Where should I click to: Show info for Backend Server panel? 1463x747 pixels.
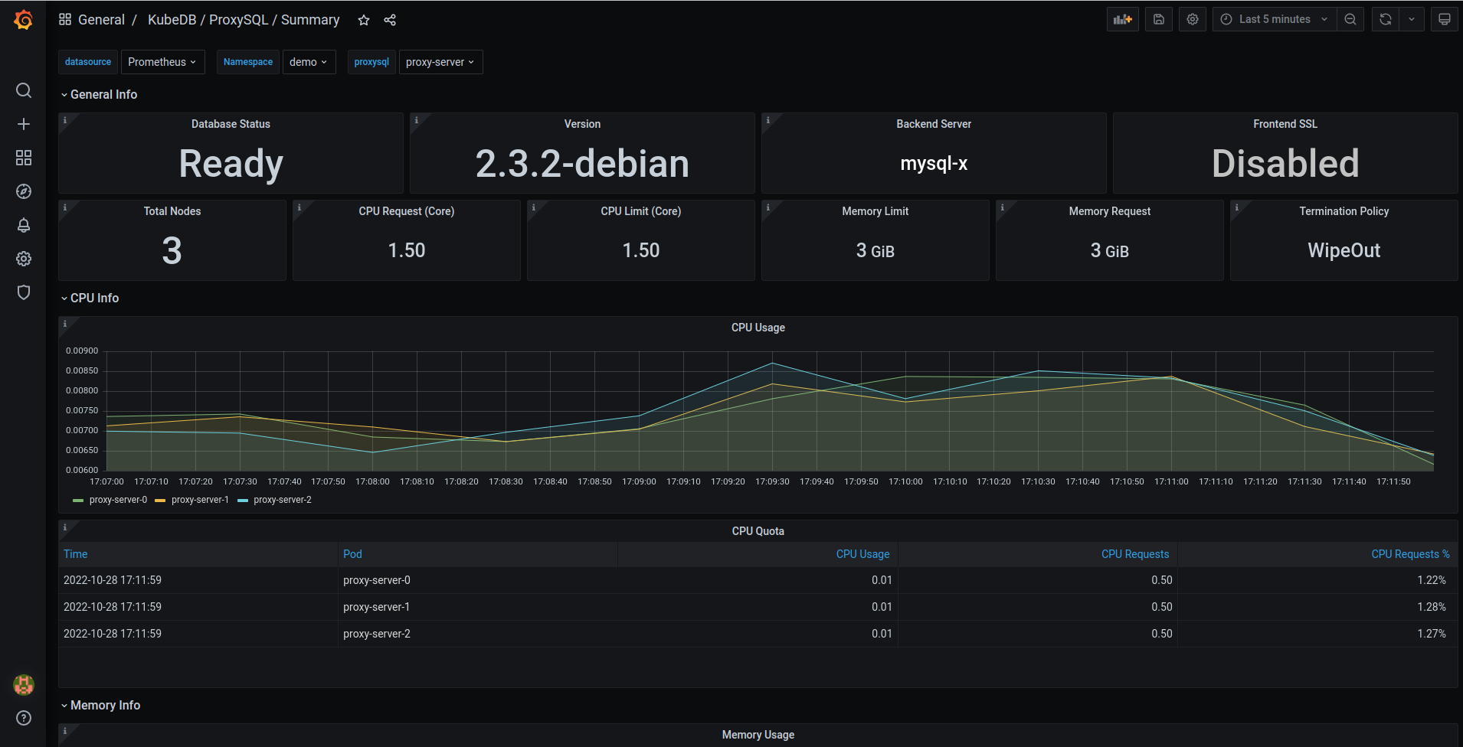click(768, 120)
